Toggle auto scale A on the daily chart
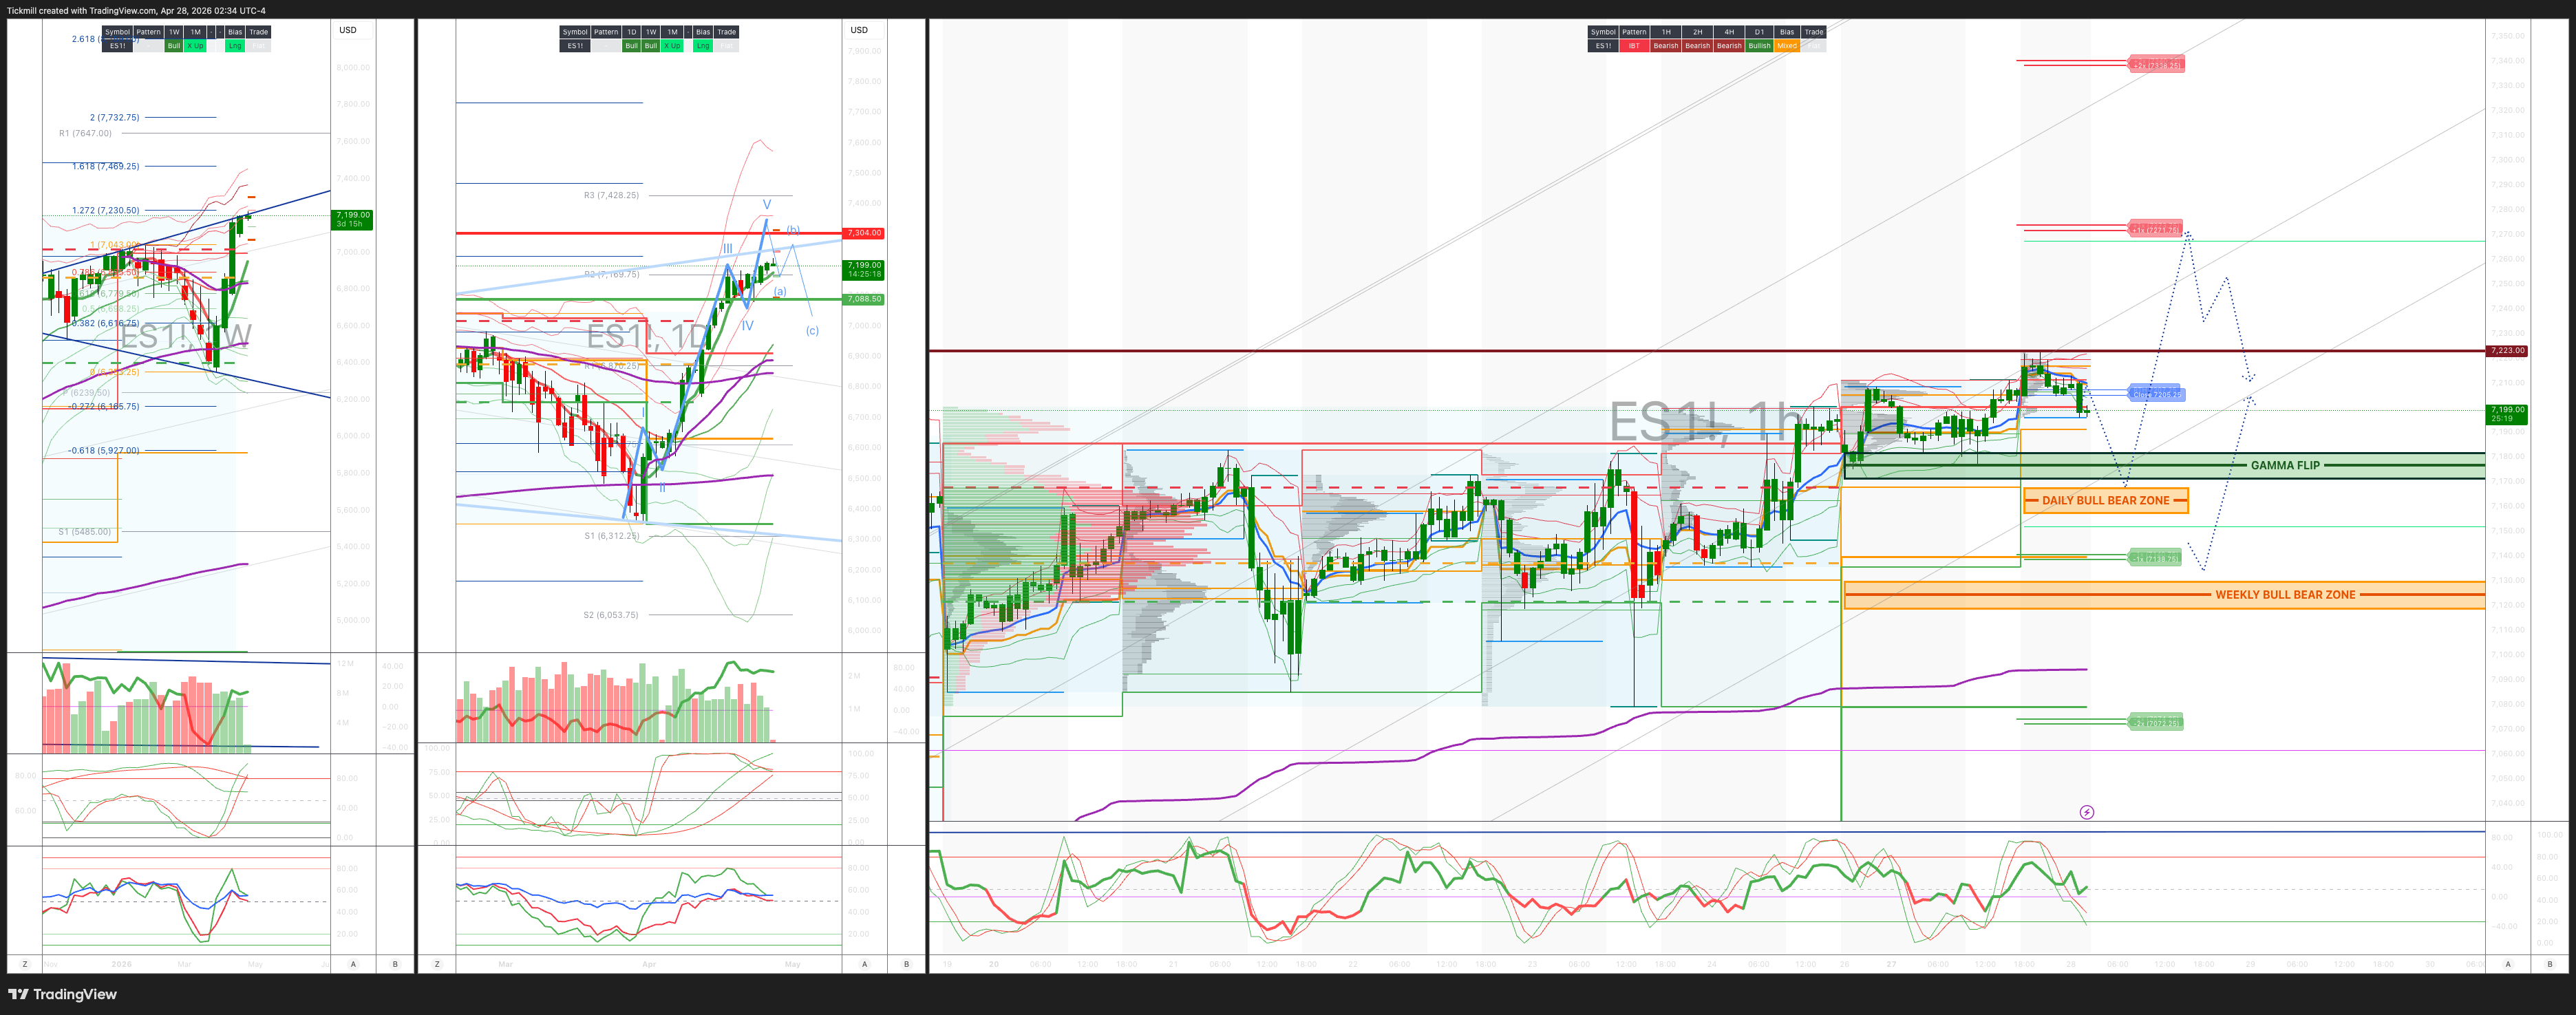 click(865, 964)
